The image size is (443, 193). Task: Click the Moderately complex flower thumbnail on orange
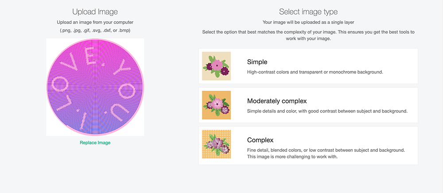[217, 105]
